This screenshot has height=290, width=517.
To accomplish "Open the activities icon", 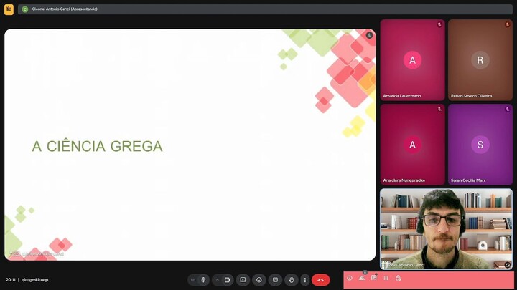I will 386,278.
